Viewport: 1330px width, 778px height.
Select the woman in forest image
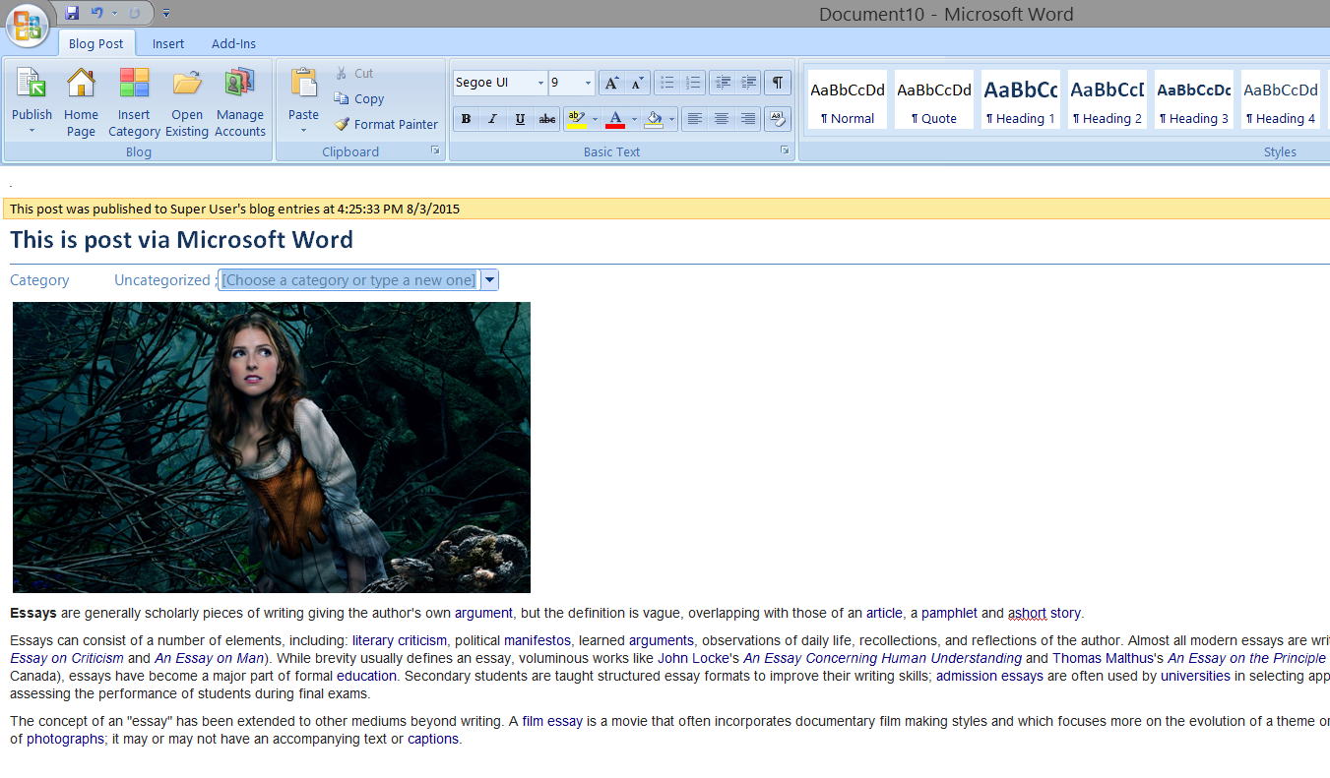[x=272, y=448]
